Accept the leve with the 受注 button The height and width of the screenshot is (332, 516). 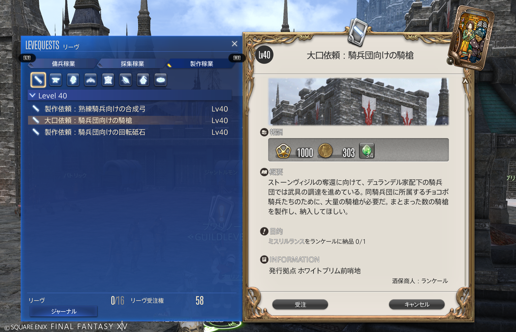(300, 304)
